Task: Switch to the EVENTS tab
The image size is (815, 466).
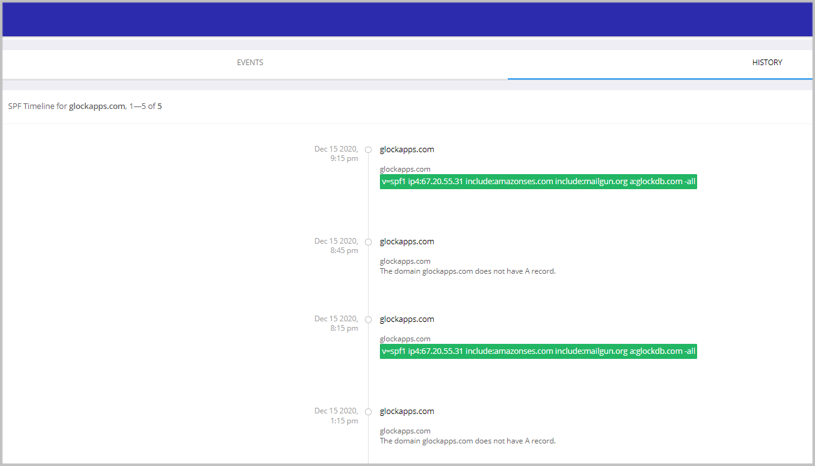Action: [250, 63]
